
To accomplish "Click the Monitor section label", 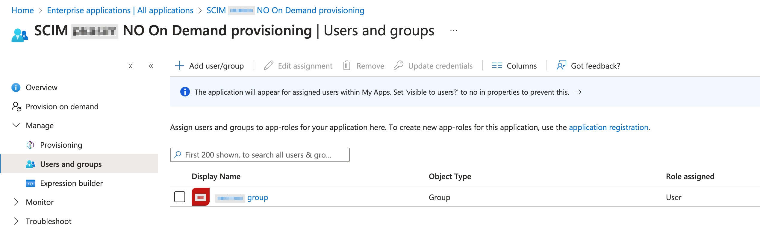I will (x=40, y=202).
